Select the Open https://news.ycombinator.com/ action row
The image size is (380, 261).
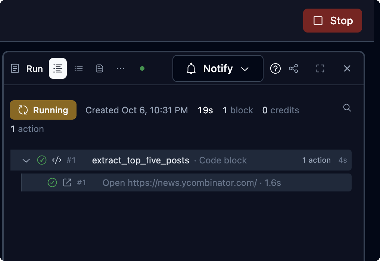pyautogui.click(x=186, y=182)
